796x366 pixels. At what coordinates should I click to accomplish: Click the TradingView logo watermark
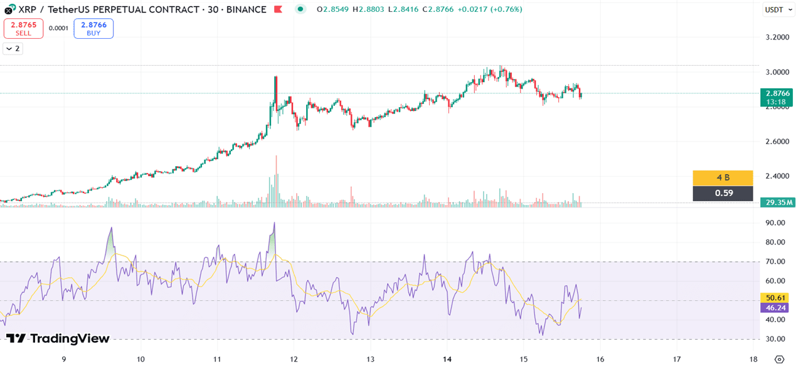coord(56,338)
